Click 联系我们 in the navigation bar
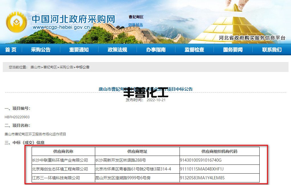 click(272, 50)
